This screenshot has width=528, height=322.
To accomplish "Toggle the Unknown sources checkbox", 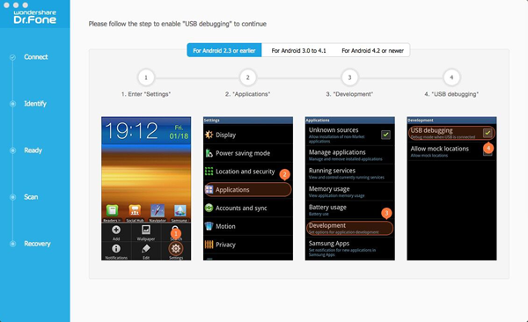I will pos(385,135).
